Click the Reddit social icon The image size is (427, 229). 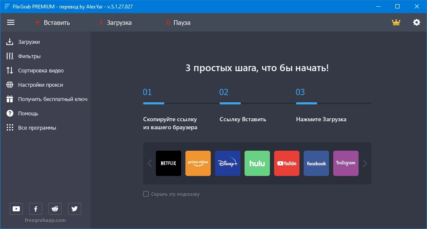(x=55, y=209)
